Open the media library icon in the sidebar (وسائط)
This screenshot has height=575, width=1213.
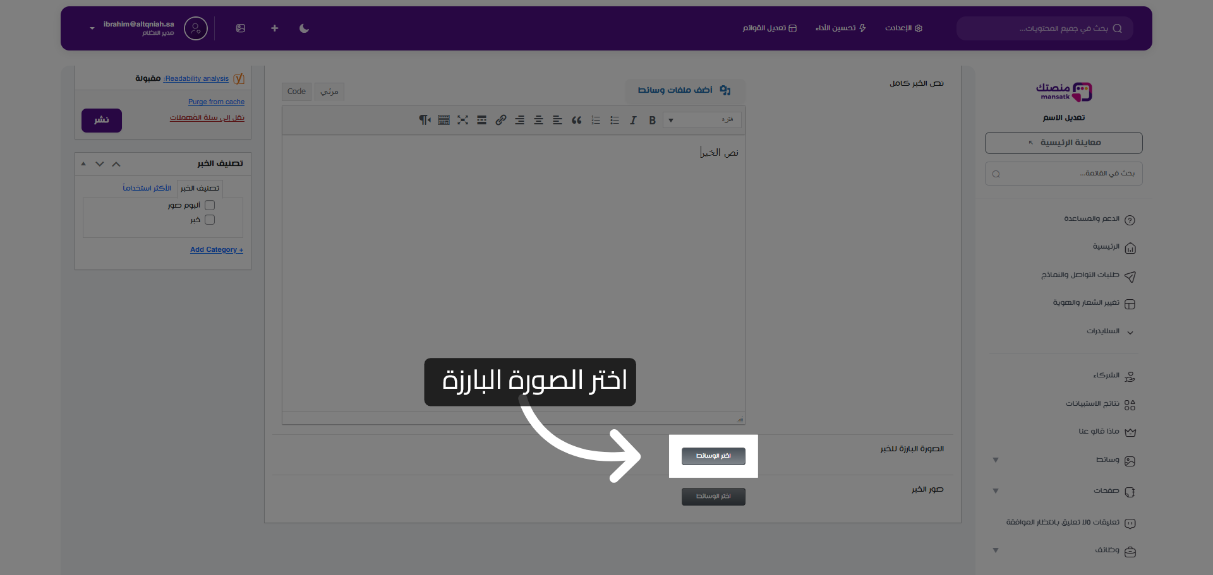(1131, 460)
